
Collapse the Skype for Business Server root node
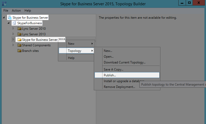[4, 17]
